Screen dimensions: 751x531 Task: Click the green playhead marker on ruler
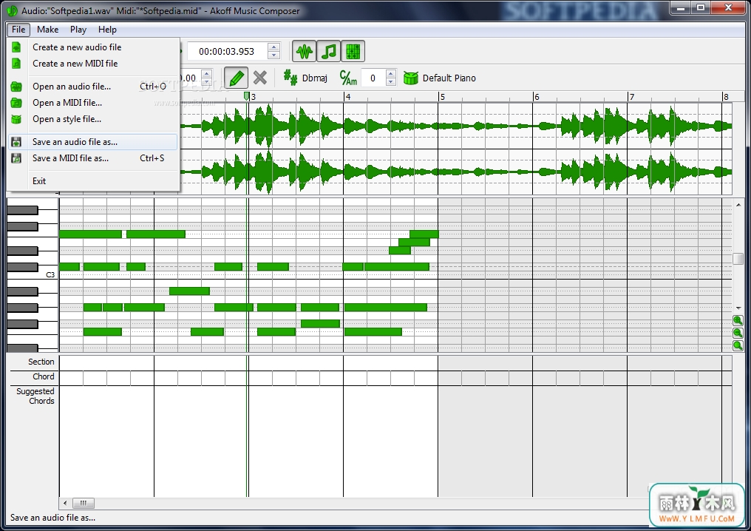(x=247, y=96)
